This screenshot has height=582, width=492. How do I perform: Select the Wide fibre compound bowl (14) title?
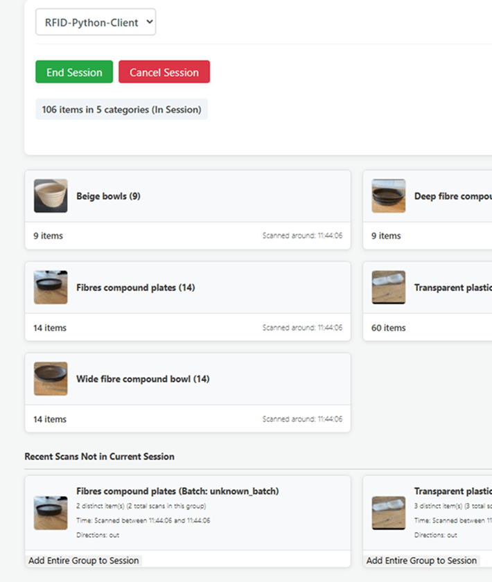click(x=143, y=379)
